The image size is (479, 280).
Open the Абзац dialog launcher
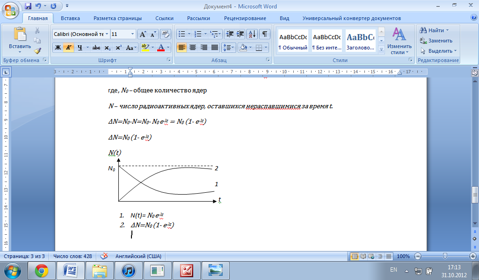[268, 60]
